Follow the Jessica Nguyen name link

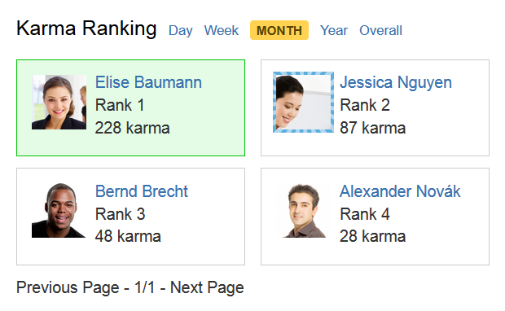[x=396, y=83]
